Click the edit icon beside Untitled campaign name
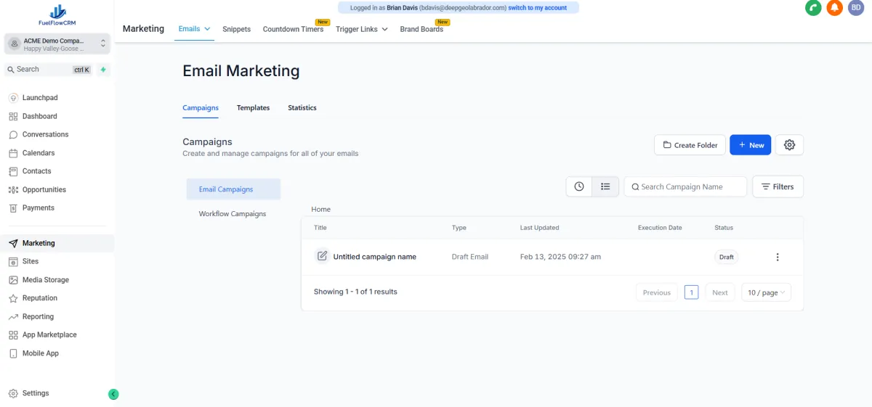Screen dimensions: 872x407 tap(322, 256)
